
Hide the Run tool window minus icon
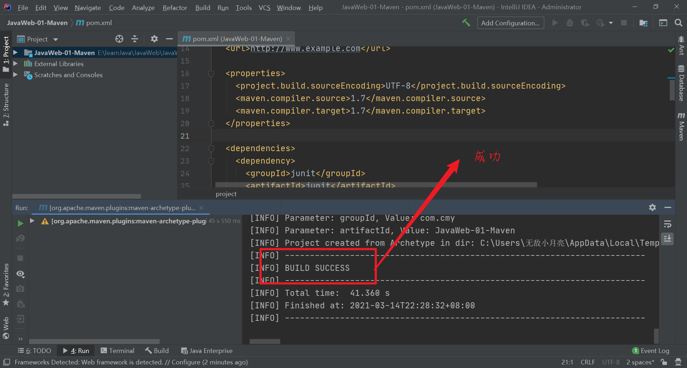668,208
